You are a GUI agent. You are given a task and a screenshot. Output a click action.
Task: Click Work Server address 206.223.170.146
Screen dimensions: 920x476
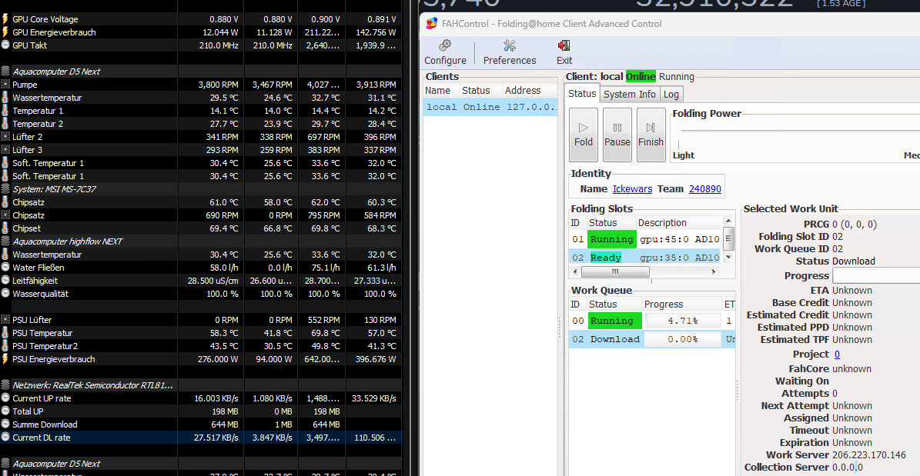pyautogui.click(x=869, y=455)
